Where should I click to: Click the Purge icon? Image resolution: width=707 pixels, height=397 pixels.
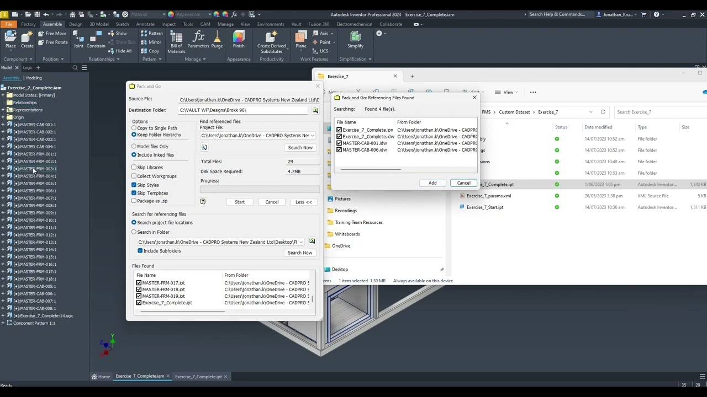(x=217, y=40)
